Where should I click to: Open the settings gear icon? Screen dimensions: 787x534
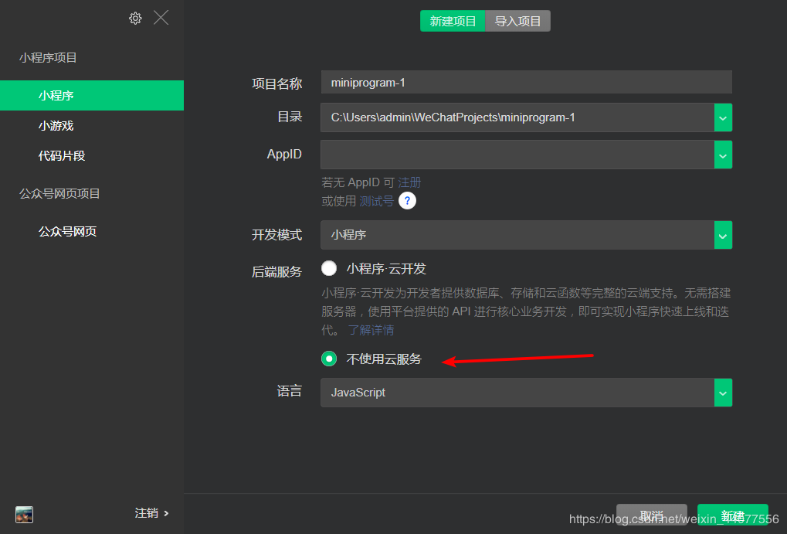click(x=135, y=17)
